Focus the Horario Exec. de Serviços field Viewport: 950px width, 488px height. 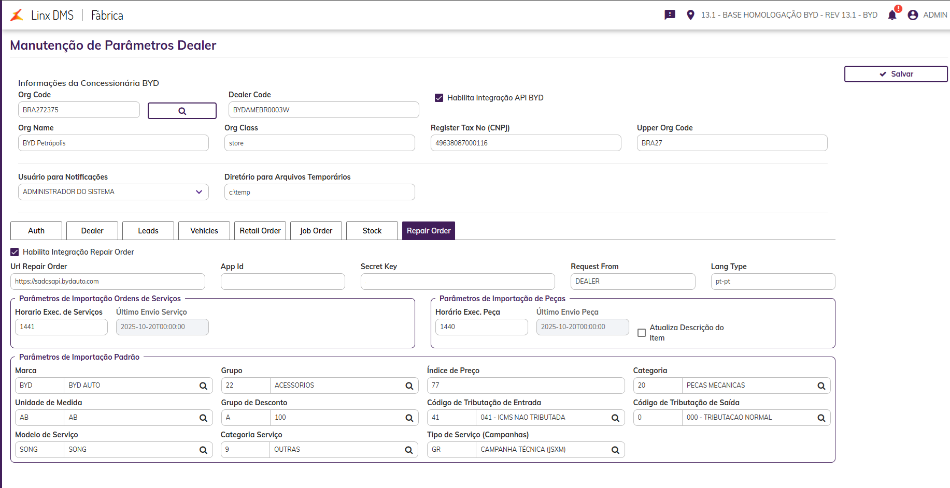pyautogui.click(x=61, y=327)
